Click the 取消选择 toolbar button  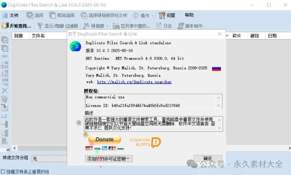(x=62, y=15)
